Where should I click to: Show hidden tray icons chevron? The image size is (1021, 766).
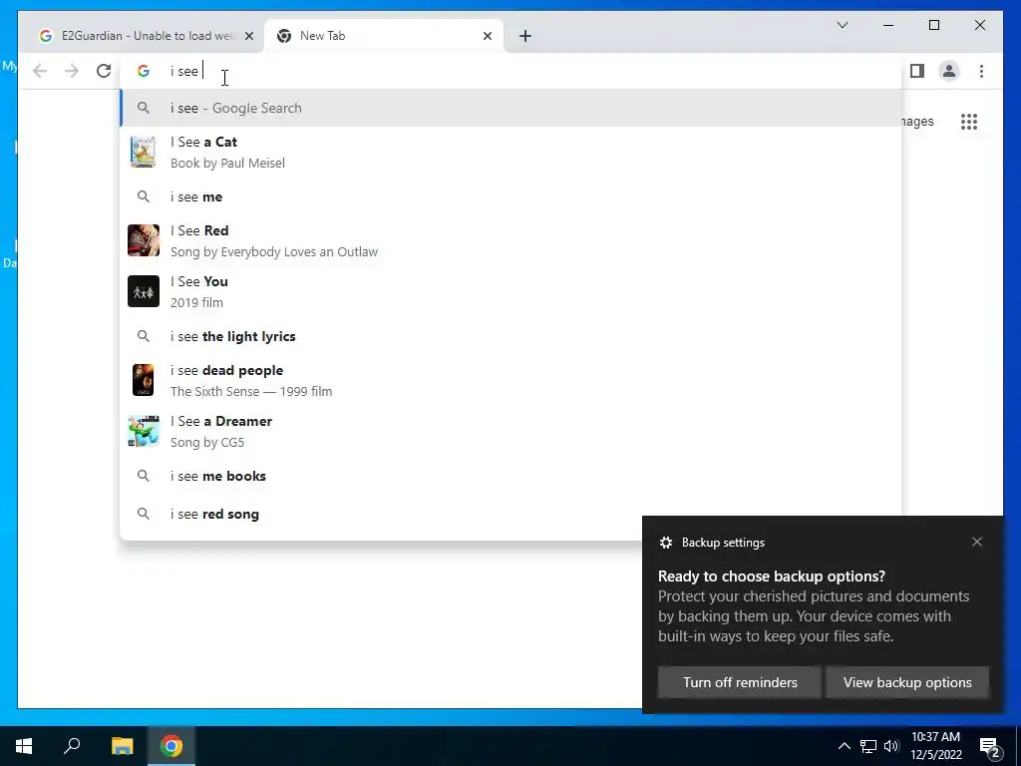(844, 746)
